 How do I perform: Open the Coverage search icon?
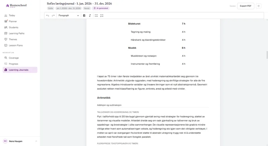click(6, 58)
